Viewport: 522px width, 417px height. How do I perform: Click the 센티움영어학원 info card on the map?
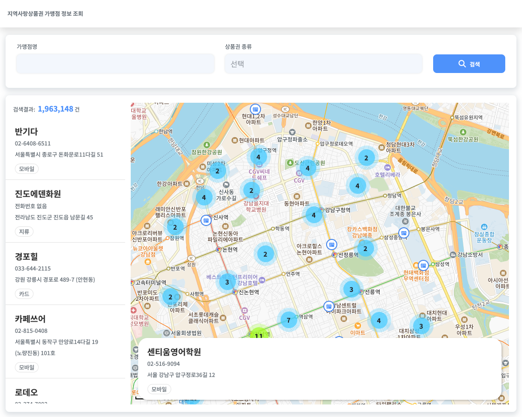(320, 369)
